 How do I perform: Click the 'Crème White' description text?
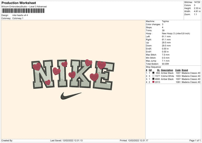[167, 76]
